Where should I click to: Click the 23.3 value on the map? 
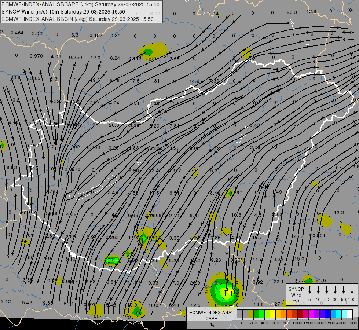292,12
